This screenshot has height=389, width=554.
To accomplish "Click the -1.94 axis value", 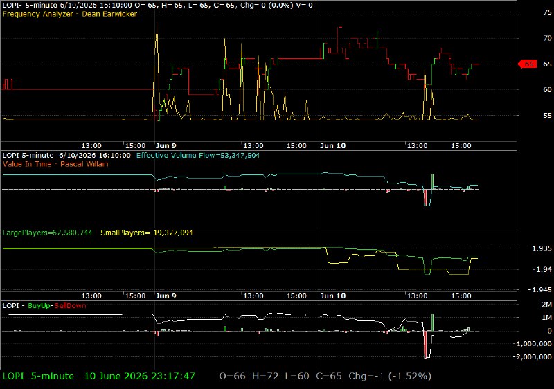I will (542, 269).
